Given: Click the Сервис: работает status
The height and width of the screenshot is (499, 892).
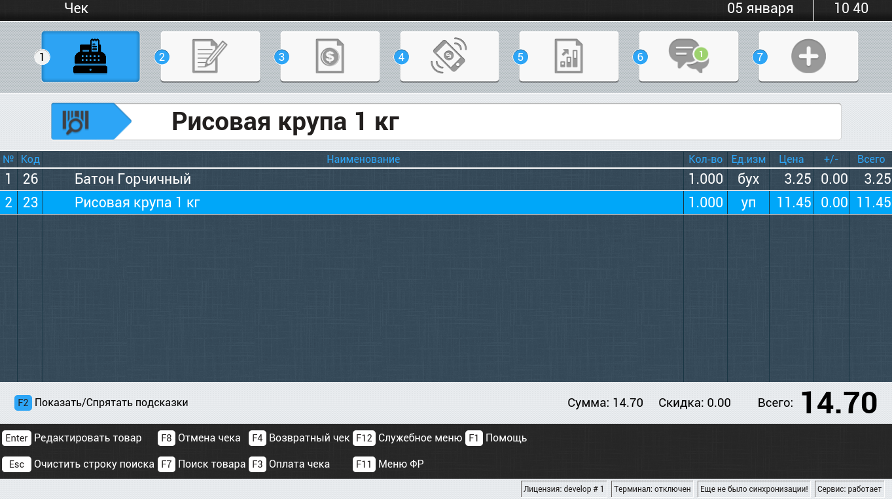Looking at the screenshot, I should (849, 489).
